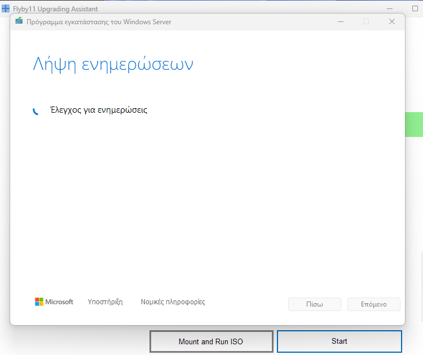Click the Flyby11 window vertical scrollbar
Screen dimensions: 423x355
[422, 287]
